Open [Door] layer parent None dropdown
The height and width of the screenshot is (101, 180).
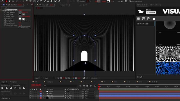(90, 91)
